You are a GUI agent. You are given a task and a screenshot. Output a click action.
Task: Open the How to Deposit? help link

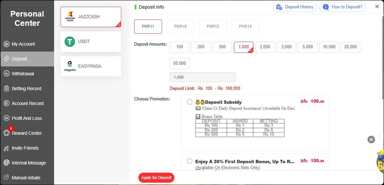click(x=342, y=7)
